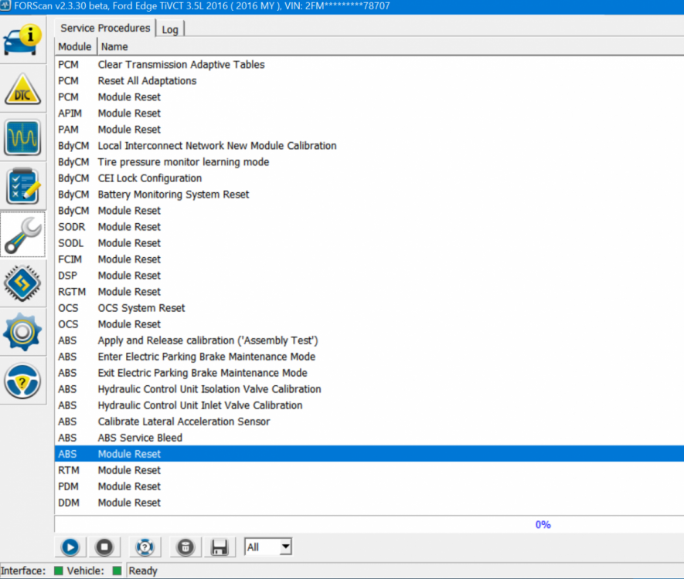Open the gear Settings section
The width and height of the screenshot is (684, 579).
coord(23,333)
